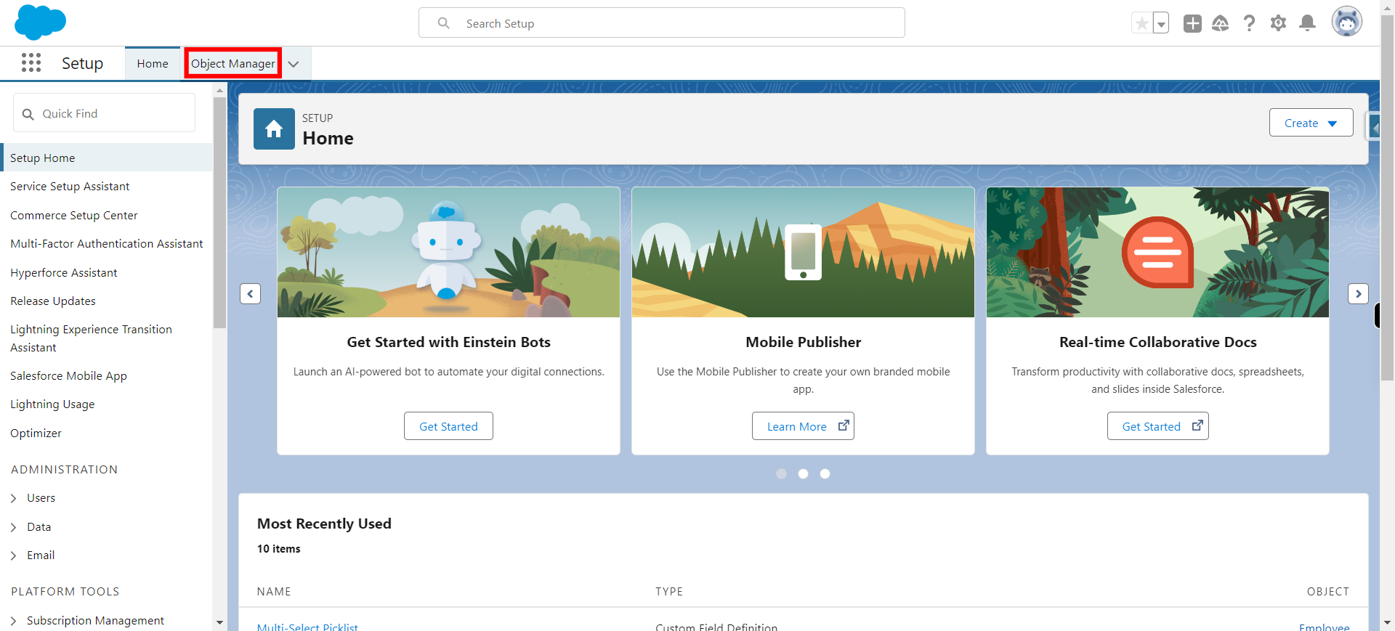Open the Multi-Select Picklist link

[307, 626]
